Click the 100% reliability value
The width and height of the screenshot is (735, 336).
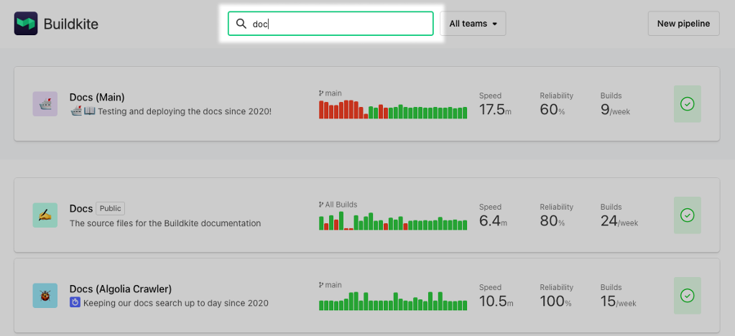(x=555, y=302)
